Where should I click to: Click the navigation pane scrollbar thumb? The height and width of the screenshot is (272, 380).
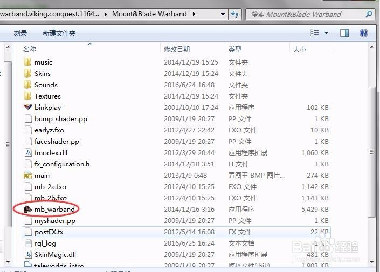coord(8,144)
